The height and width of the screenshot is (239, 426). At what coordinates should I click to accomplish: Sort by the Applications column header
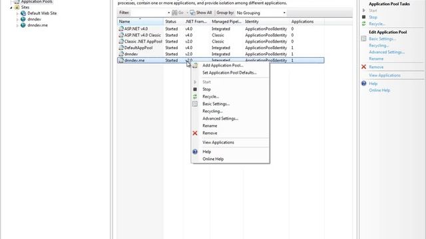click(306, 21)
